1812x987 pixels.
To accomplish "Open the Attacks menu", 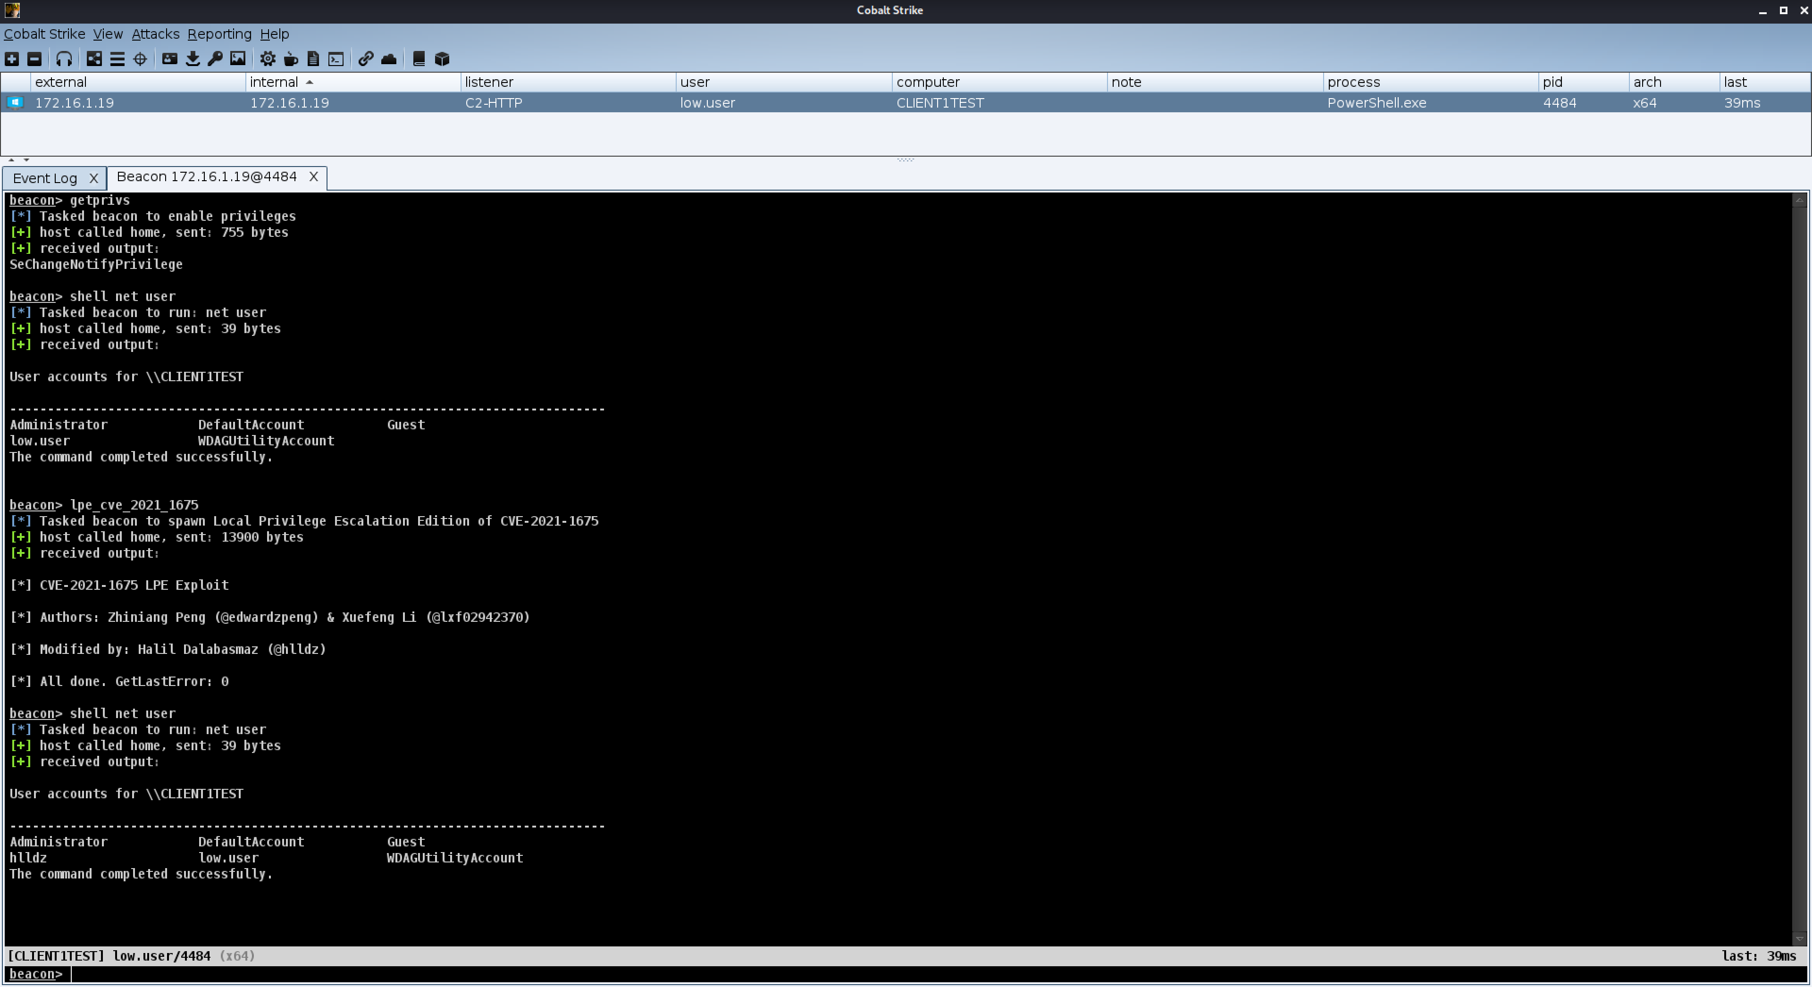I will tap(155, 34).
